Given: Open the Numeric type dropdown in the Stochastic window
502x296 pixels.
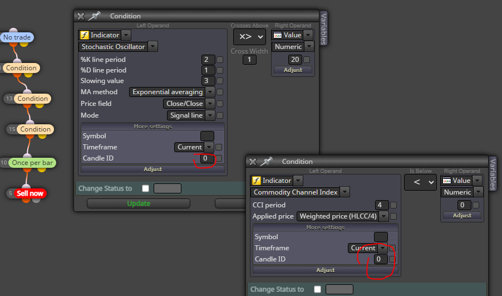Looking at the screenshot, I should click(x=309, y=46).
